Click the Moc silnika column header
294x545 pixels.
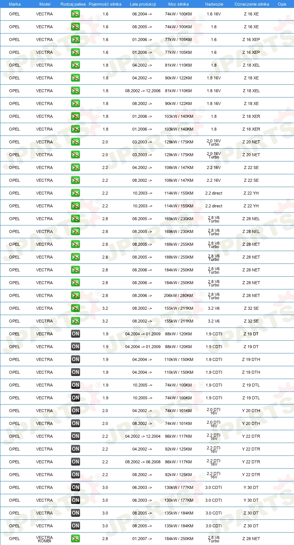coord(179,4)
